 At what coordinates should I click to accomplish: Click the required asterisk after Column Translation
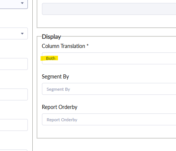tap(88, 45)
